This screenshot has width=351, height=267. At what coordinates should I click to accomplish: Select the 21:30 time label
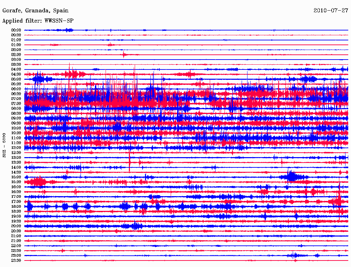(x=16, y=241)
